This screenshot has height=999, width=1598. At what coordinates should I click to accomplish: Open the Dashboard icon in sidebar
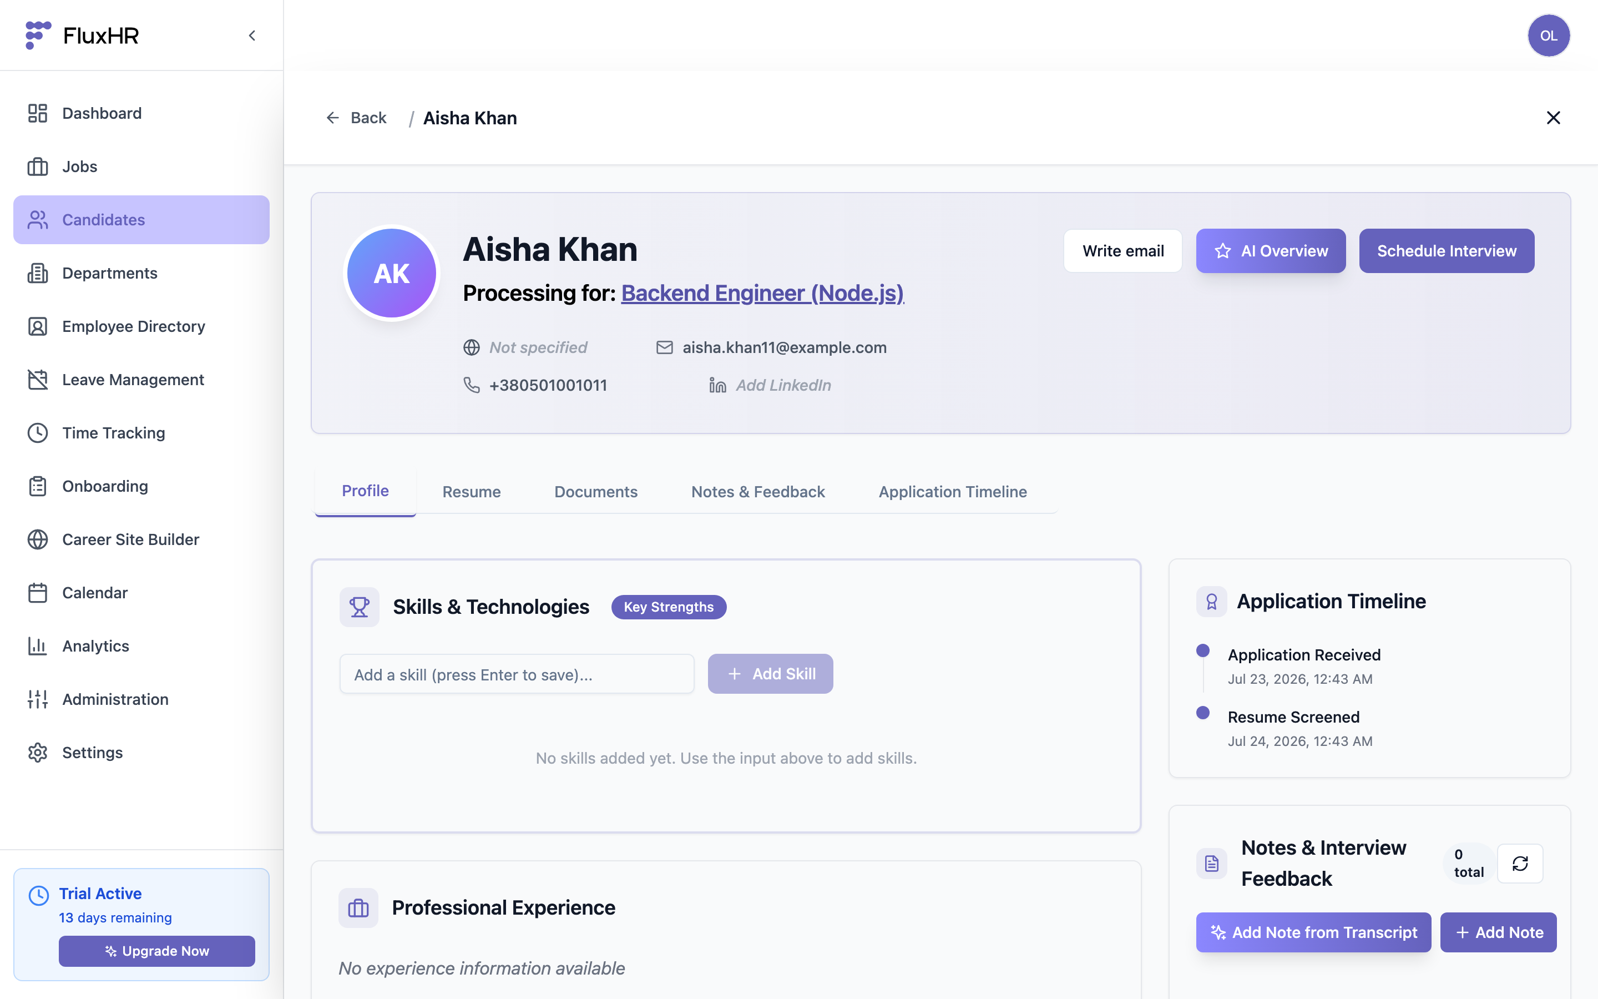38,113
